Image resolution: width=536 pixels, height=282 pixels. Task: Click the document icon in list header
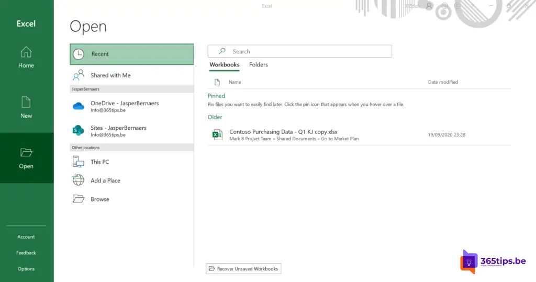pyautogui.click(x=217, y=82)
